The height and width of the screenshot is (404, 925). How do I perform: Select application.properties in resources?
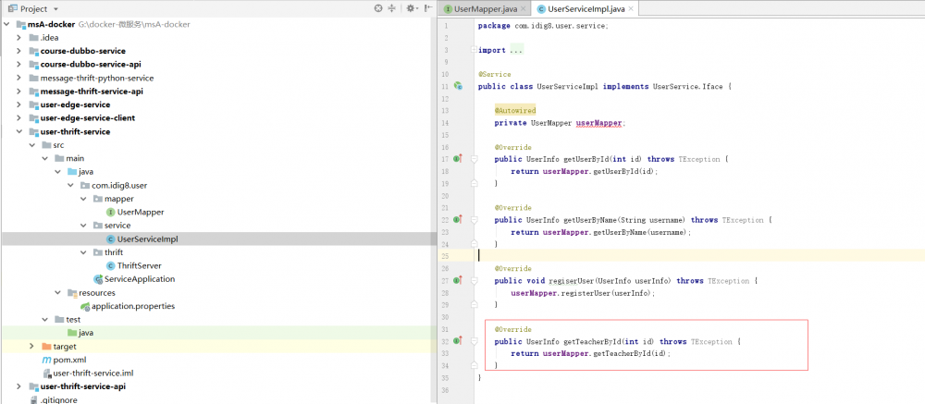[x=132, y=306]
